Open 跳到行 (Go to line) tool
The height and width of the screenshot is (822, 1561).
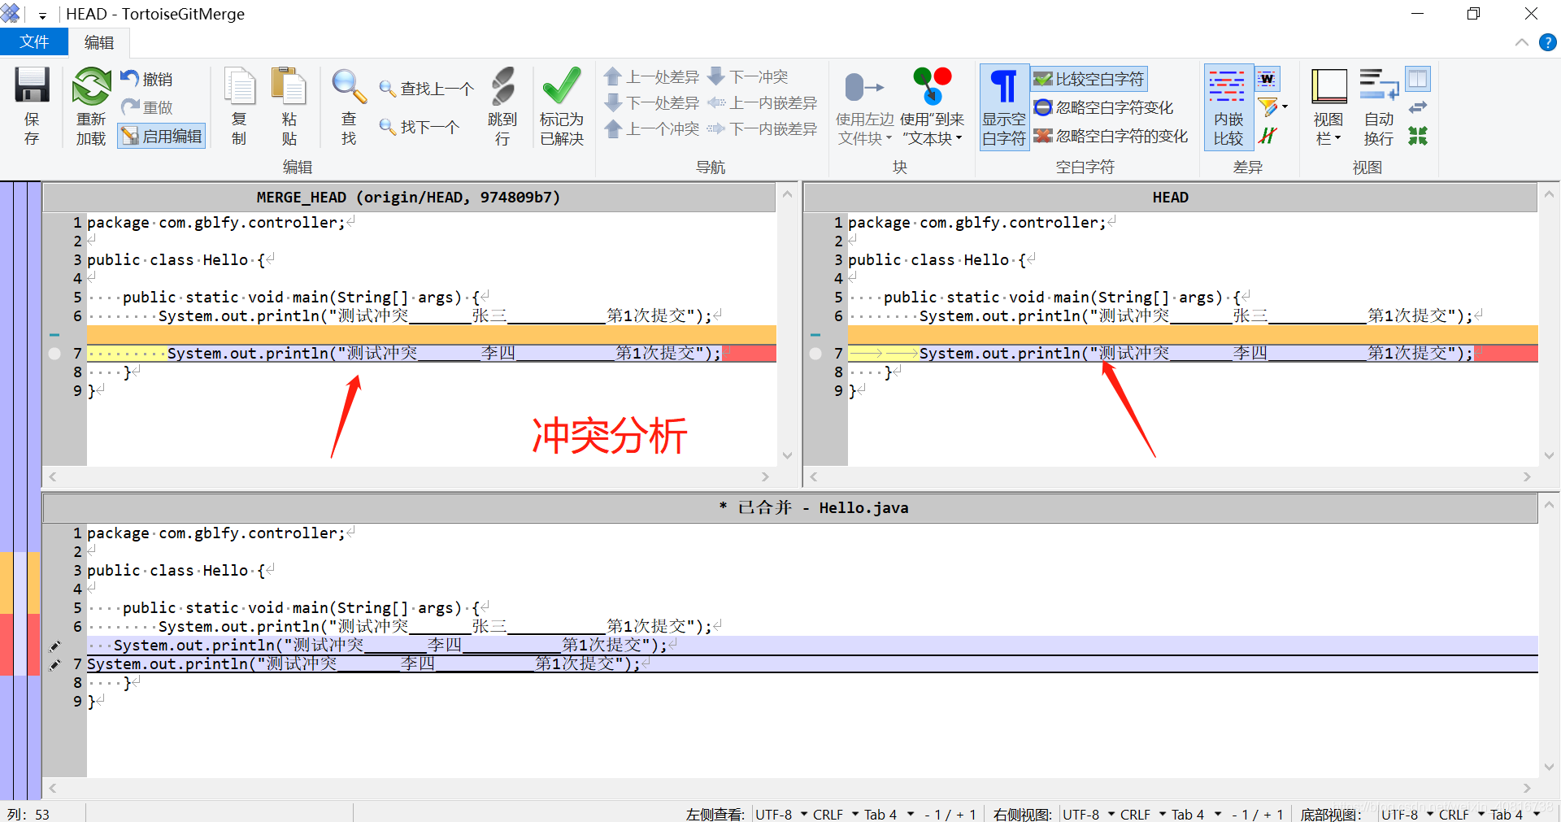(502, 107)
